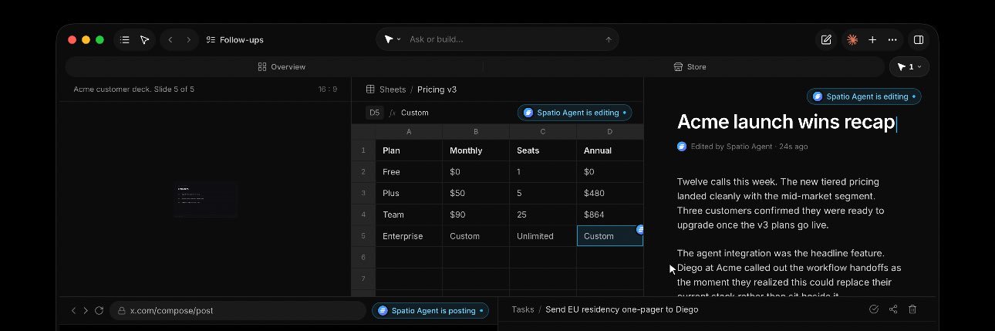Go back with the left chevron in title bar
Viewport: 995px width, 331px height.
point(170,39)
